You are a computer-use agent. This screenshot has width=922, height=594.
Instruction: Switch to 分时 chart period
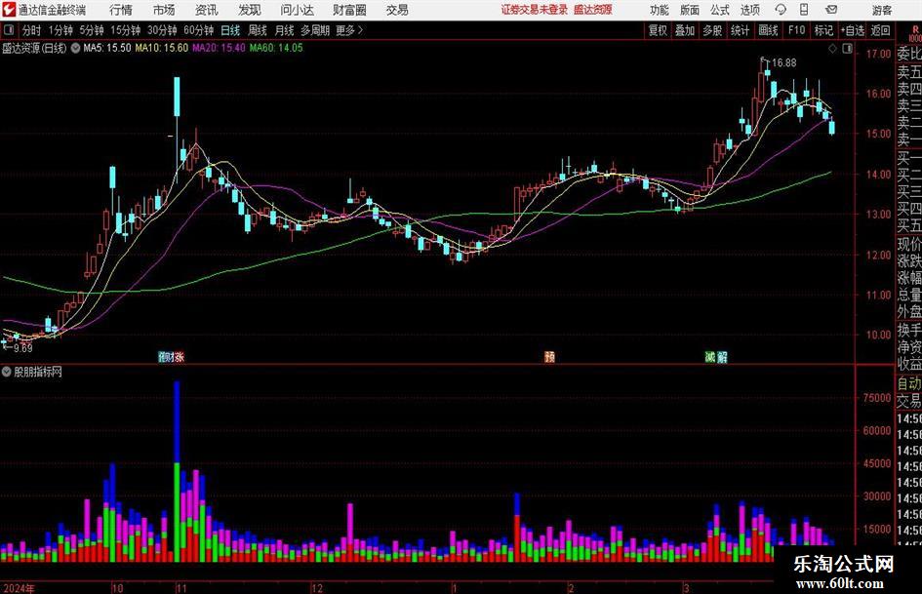click(32, 30)
